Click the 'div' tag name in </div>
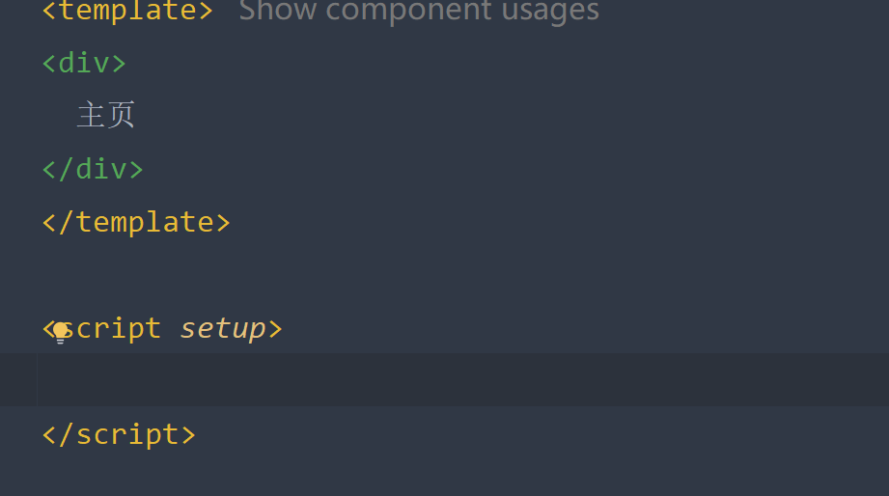Viewport: 889px width, 496px height. tap(101, 170)
